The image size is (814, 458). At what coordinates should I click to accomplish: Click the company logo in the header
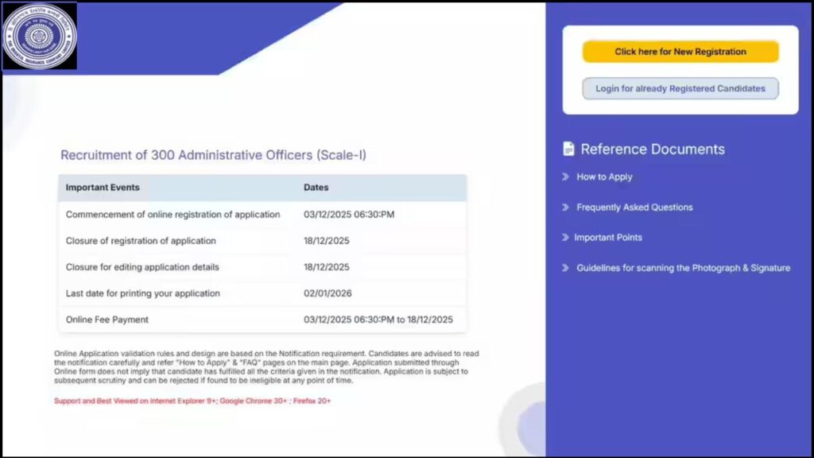click(x=40, y=36)
